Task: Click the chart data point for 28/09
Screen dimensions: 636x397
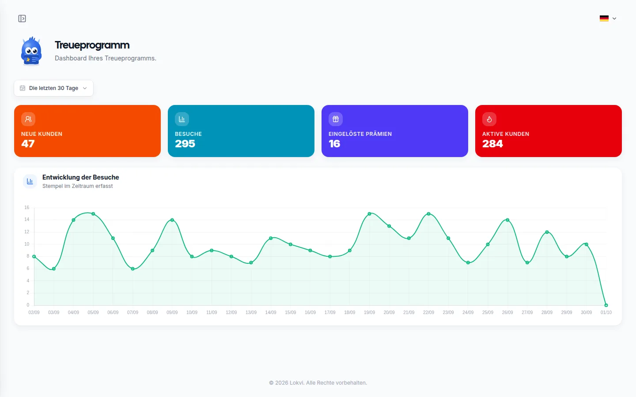Action: point(547,232)
